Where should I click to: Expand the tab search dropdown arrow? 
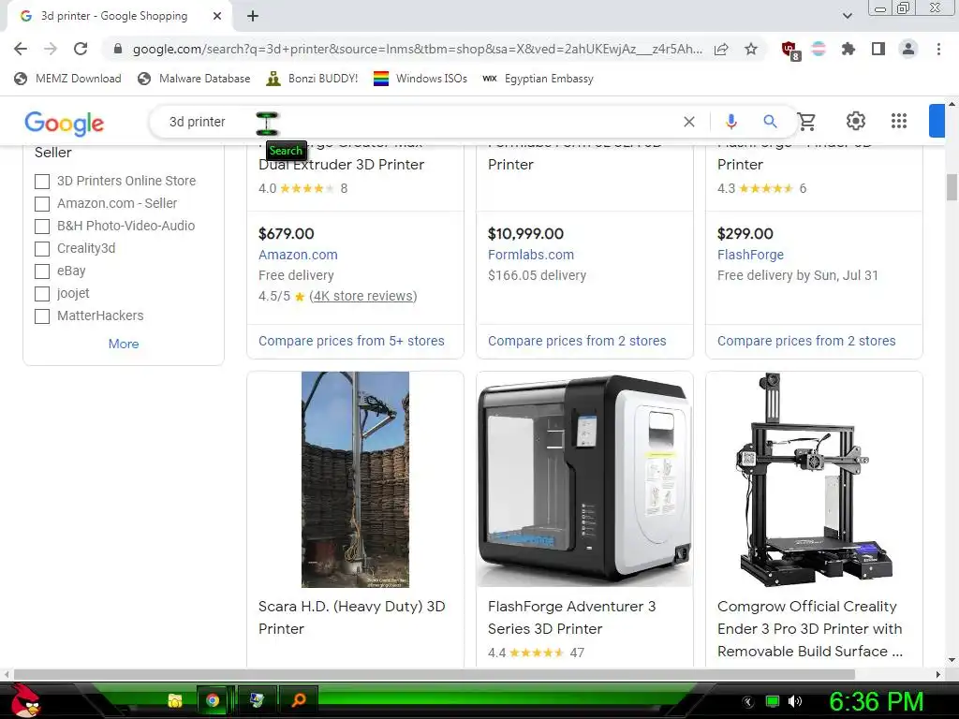(847, 16)
